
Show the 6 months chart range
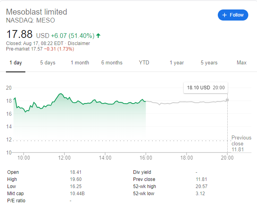(112, 63)
